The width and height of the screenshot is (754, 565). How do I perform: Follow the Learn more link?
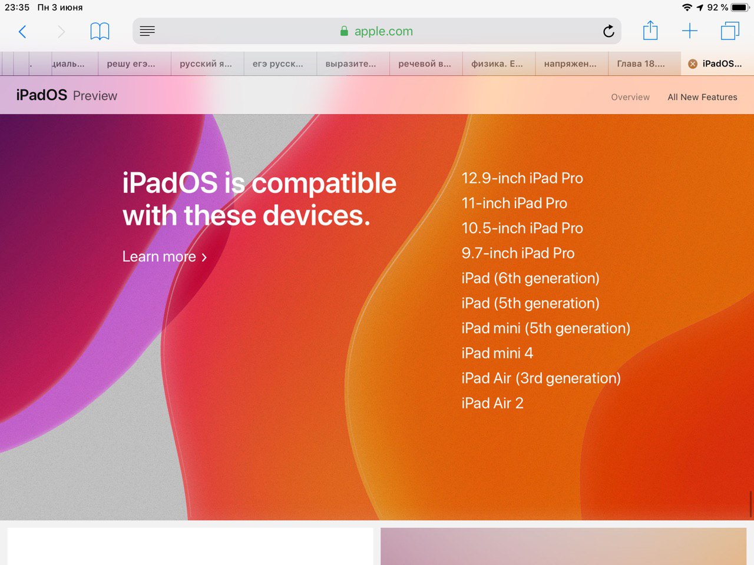coord(164,257)
